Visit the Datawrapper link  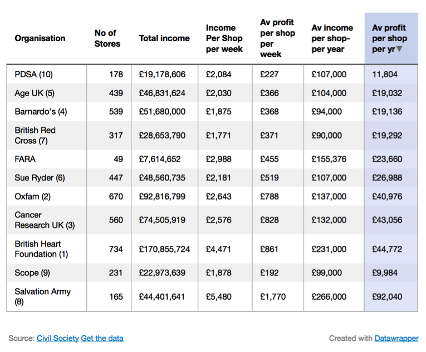396,338
